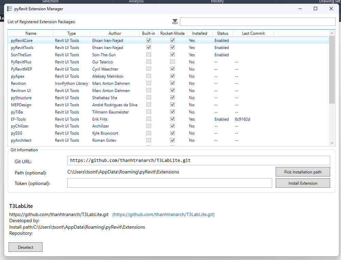Screen dimensions: 341x260
Task: Select the pyTiBa extension
Action: (168, 112)
